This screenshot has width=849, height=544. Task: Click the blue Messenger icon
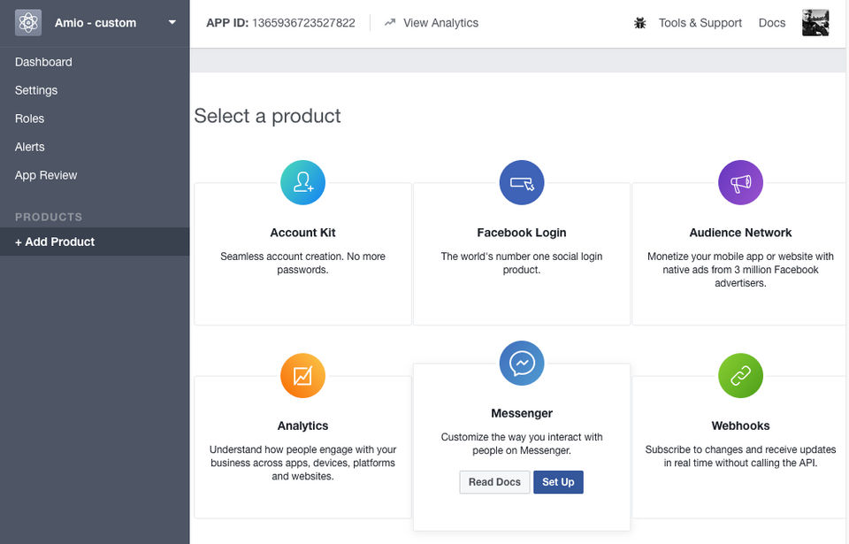point(522,364)
